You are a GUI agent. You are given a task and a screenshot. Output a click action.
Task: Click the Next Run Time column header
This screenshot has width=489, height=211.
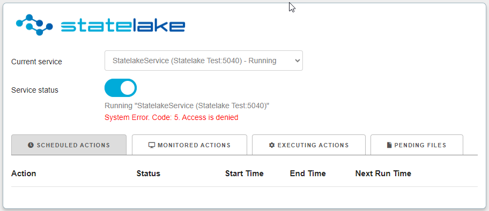tap(383, 174)
